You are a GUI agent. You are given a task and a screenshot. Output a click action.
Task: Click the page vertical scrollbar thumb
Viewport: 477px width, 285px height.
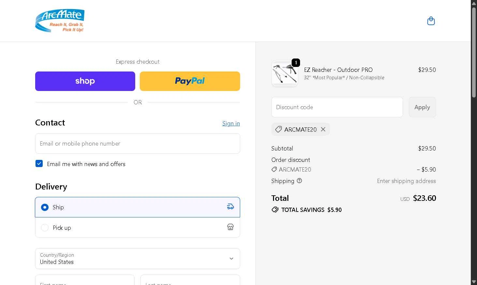474,52
